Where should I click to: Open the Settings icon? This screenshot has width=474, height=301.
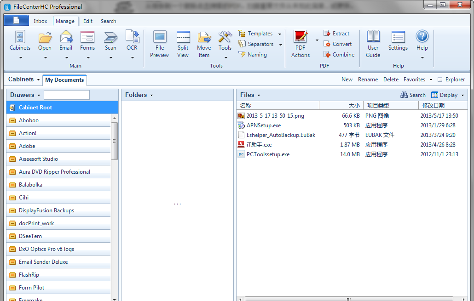pyautogui.click(x=398, y=37)
